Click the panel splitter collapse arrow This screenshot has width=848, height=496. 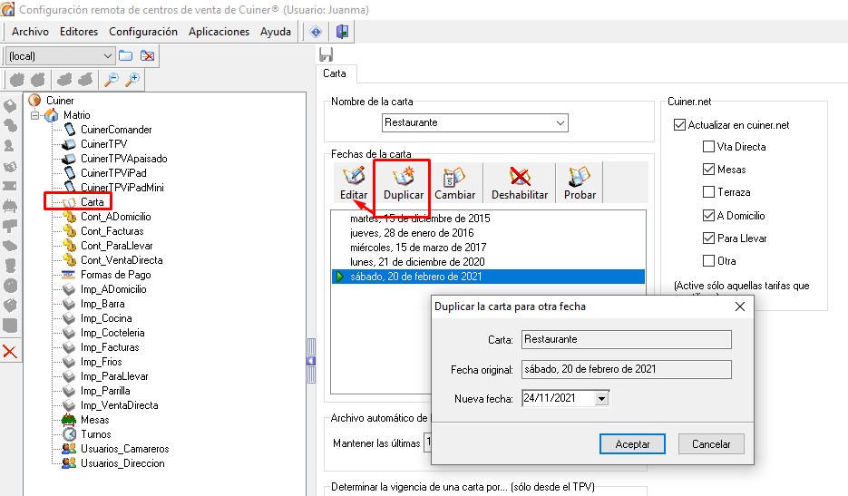311,361
